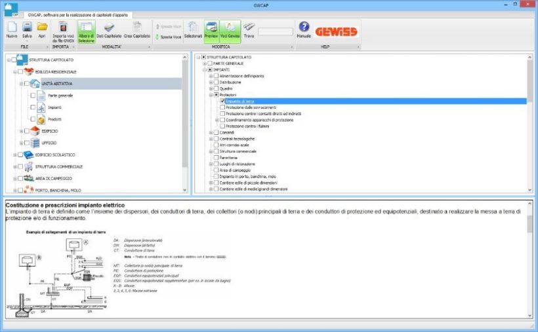Viewport: 538px width, 332px height.
Task: Select the Albero di Selezione mode icon
Action: [86, 30]
